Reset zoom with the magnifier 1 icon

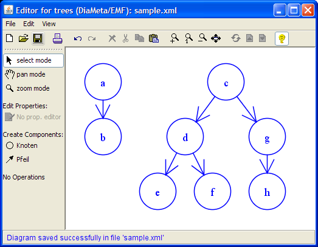pyautogui.click(x=188, y=38)
